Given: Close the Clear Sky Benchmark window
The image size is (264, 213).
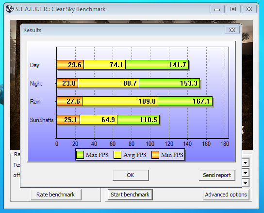Looking at the screenshot, I should [x=249, y=9].
